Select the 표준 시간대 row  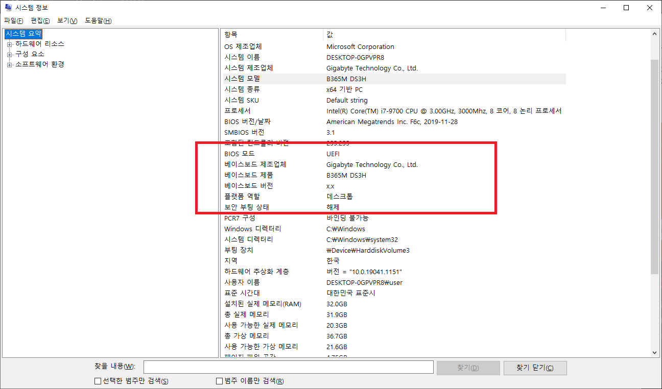[393, 293]
